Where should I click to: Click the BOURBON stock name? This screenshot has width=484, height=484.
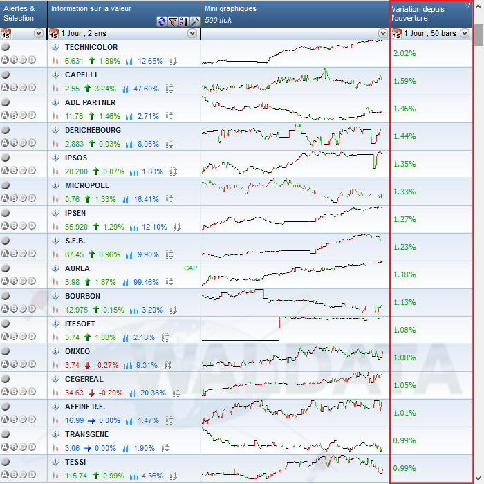click(x=83, y=296)
